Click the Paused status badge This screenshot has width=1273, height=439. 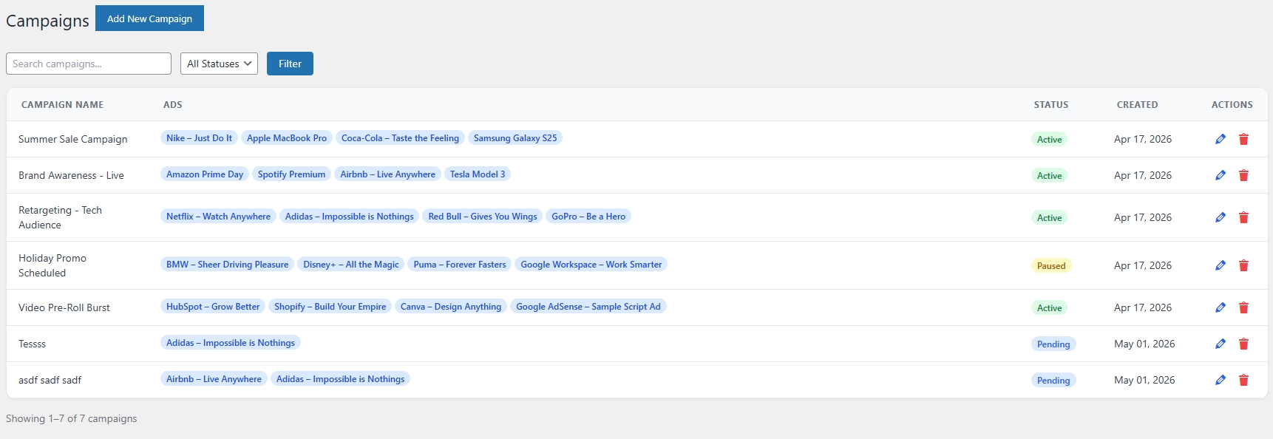[1051, 266]
